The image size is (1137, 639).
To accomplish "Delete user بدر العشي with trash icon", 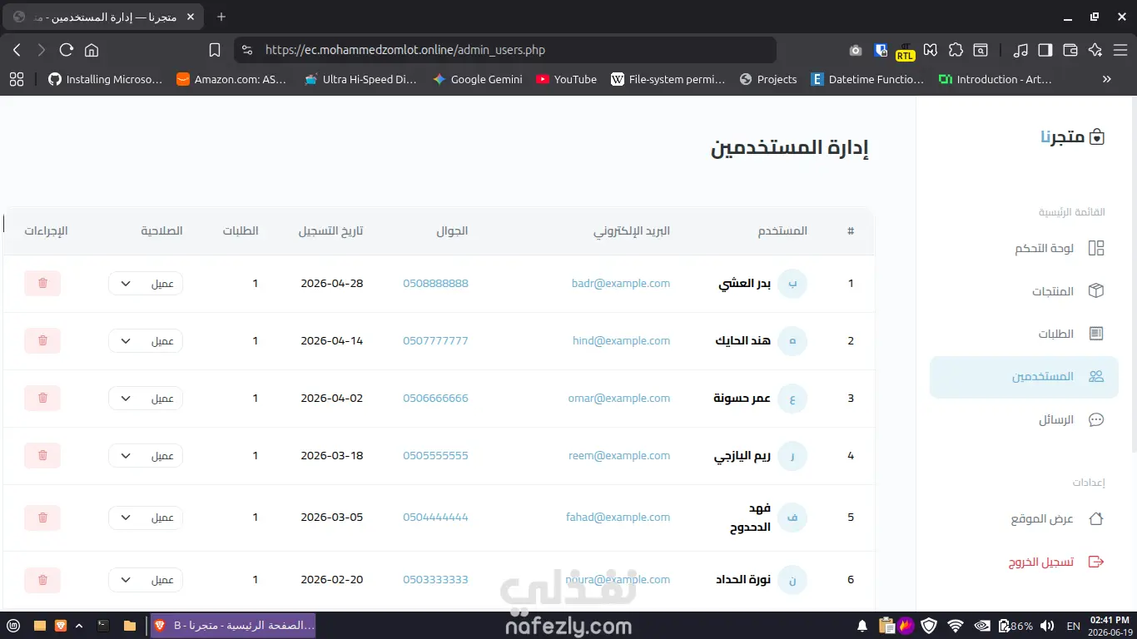I will [x=42, y=284].
